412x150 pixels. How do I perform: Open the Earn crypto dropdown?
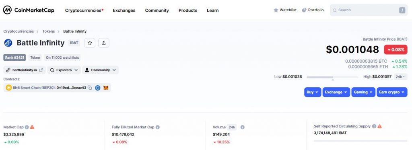[392, 92]
